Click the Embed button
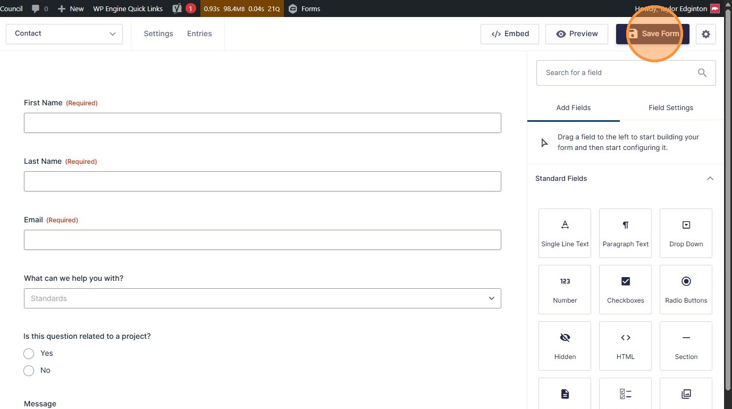The image size is (732, 409). click(510, 34)
